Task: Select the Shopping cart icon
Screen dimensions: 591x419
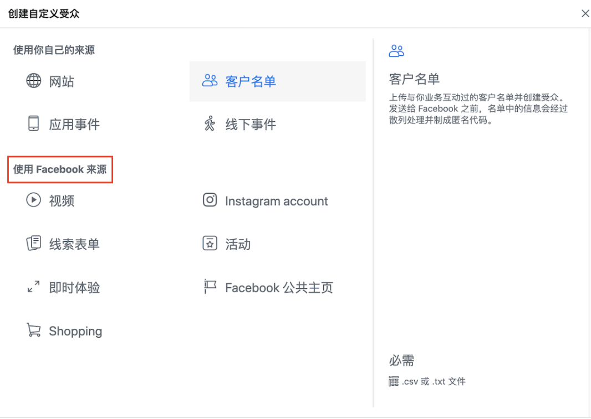Action: click(x=34, y=330)
